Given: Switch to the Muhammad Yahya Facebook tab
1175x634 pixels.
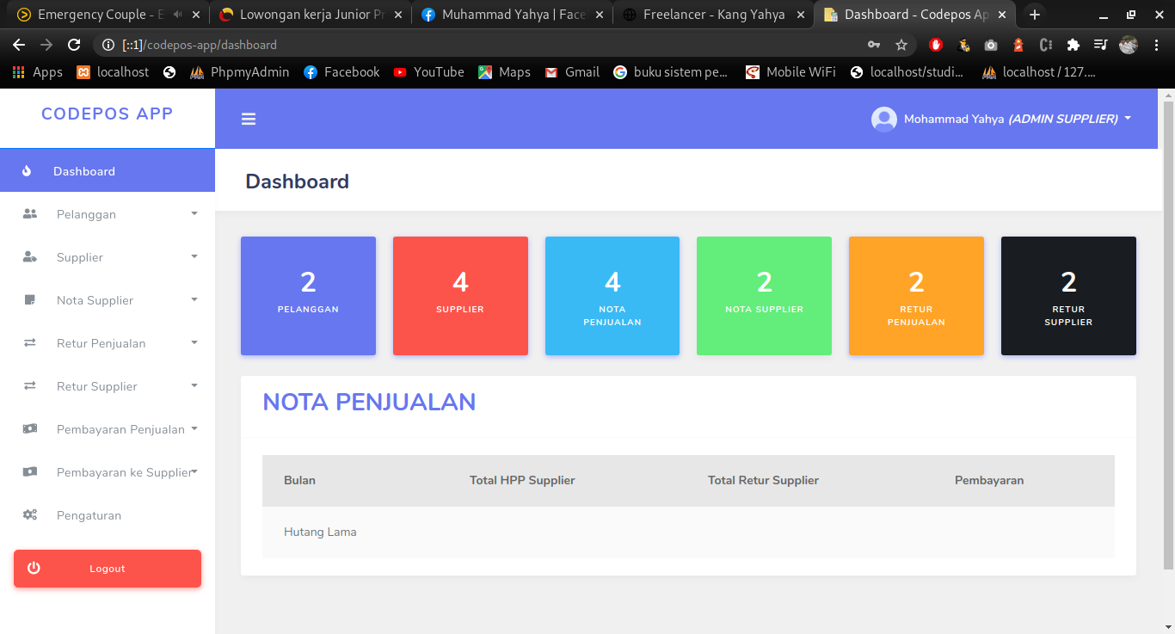Looking at the screenshot, I should (x=513, y=15).
